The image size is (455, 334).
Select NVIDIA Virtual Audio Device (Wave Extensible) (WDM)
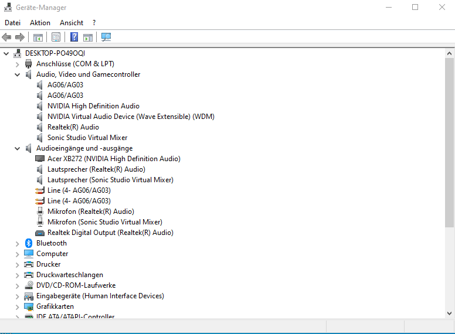[131, 117]
